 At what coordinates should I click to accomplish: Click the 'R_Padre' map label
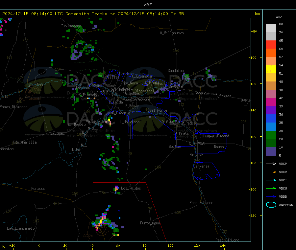[x=188, y=123]
